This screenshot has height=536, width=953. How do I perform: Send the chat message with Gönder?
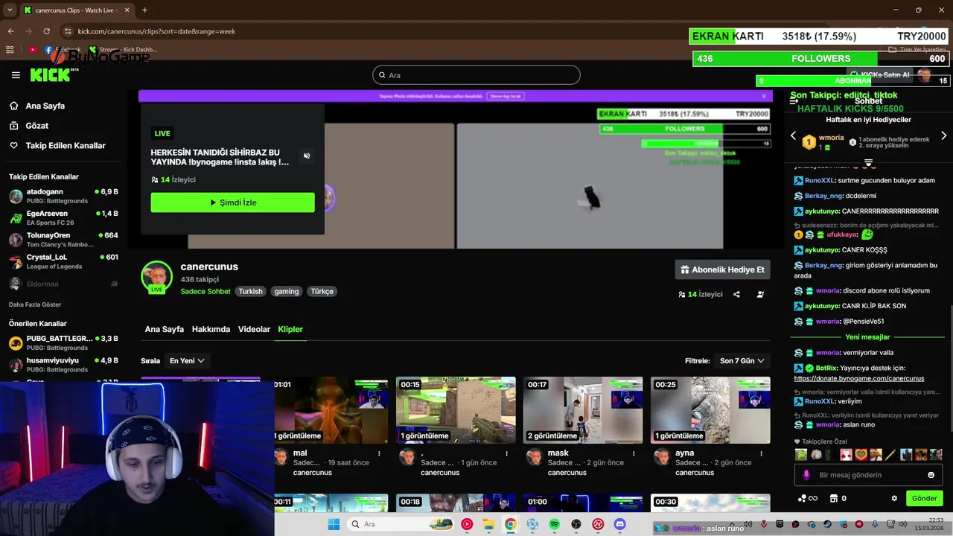925,499
